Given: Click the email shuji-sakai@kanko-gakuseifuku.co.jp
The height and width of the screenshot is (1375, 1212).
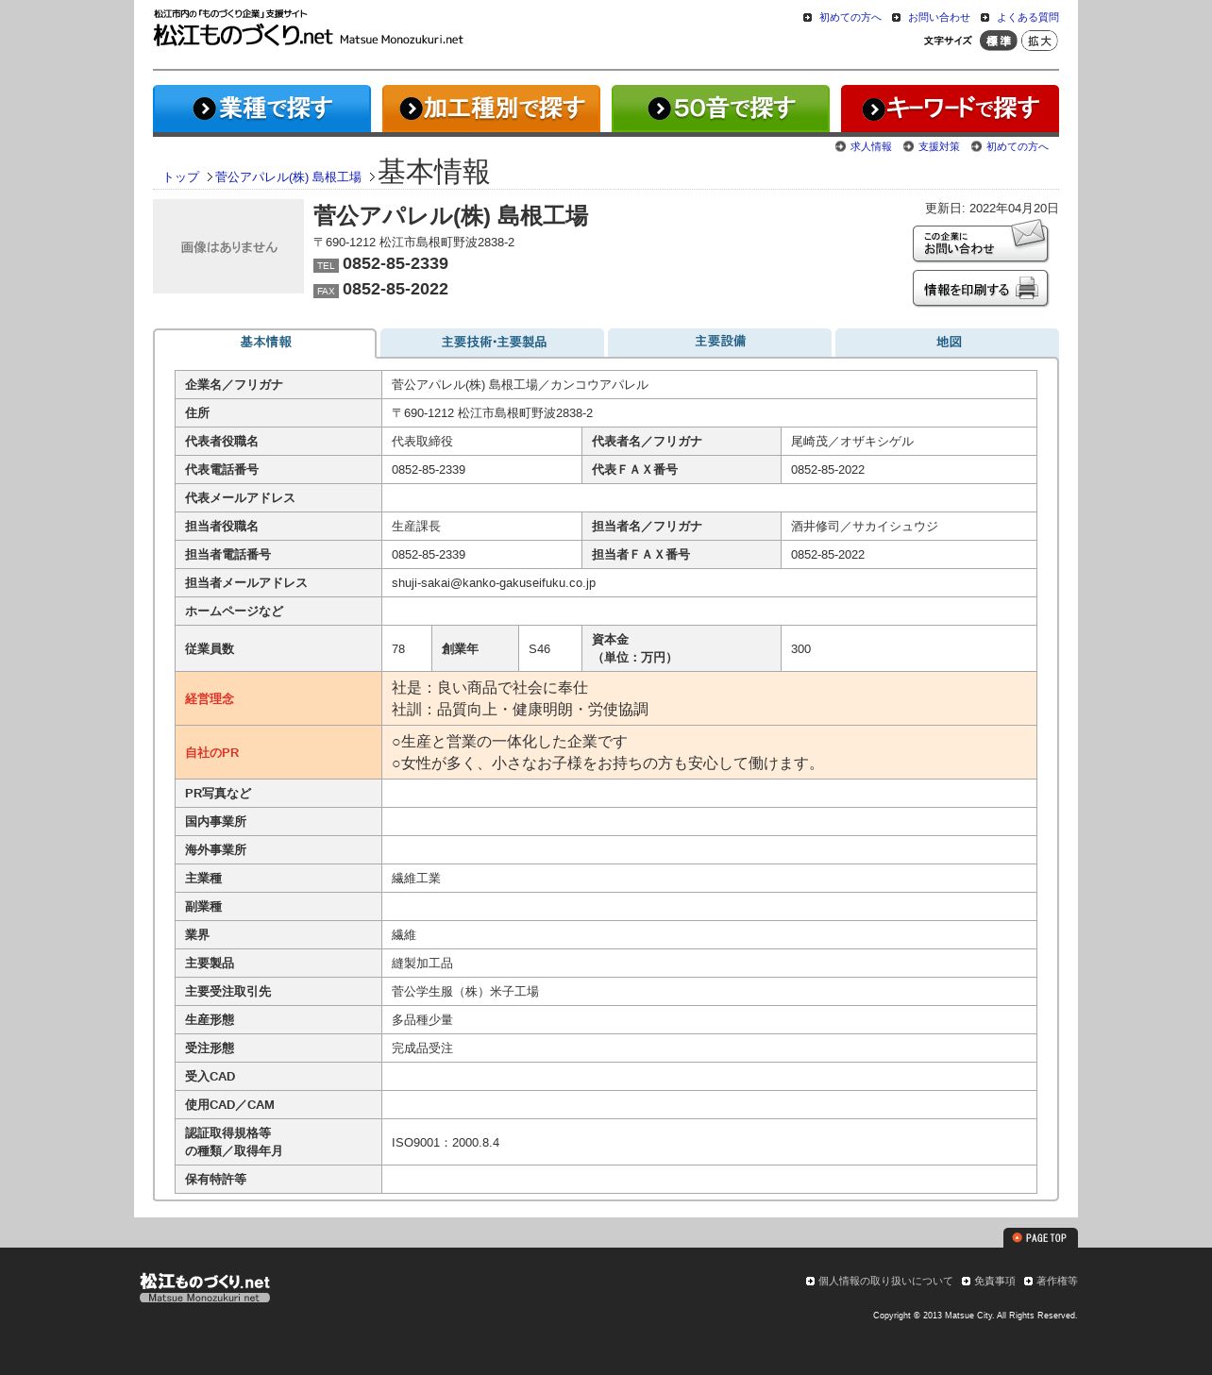Looking at the screenshot, I should point(494,583).
